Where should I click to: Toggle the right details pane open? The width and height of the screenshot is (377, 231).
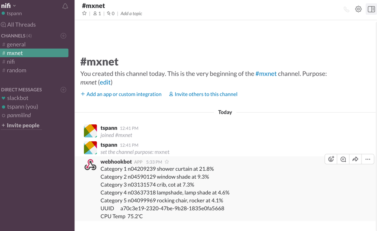click(x=371, y=9)
